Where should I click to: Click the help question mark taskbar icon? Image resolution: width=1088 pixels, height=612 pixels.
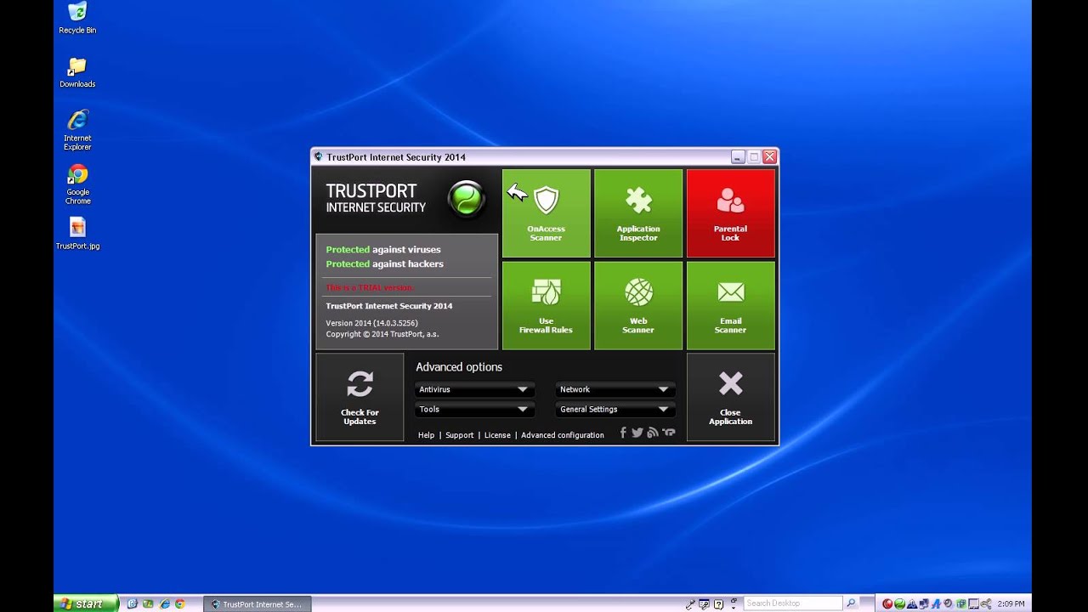[x=718, y=604]
